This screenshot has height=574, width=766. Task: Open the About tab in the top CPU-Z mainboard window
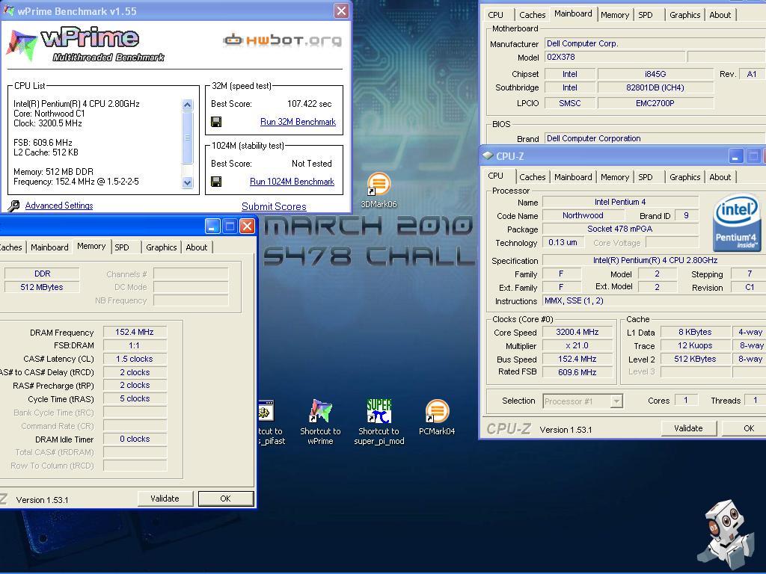point(720,15)
